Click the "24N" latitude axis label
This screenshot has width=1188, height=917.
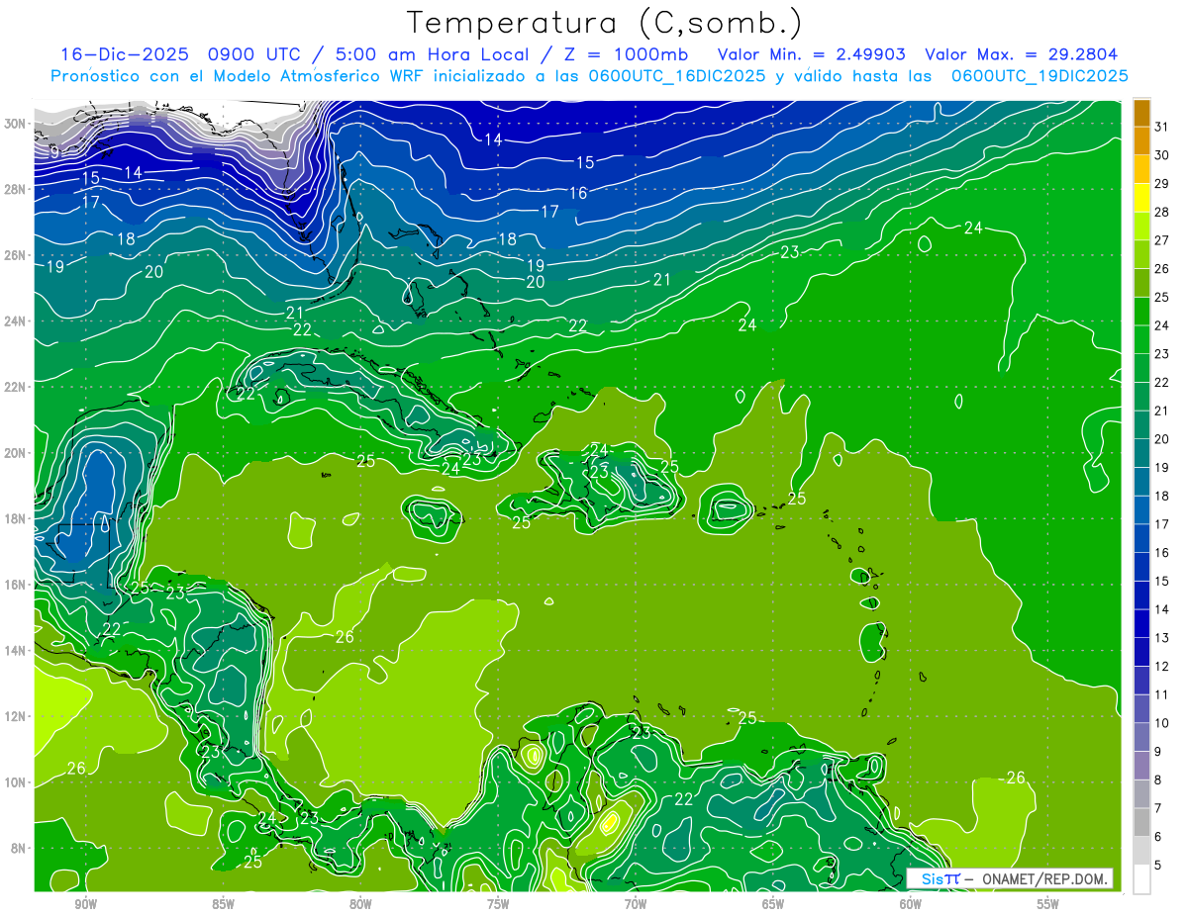point(15,321)
